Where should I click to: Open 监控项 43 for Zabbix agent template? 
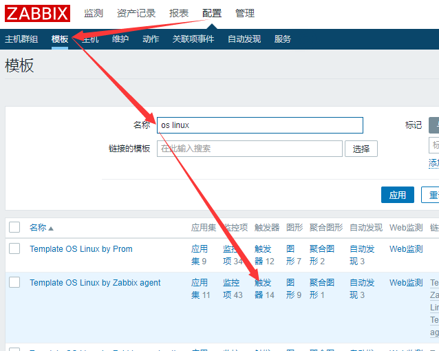[x=233, y=288]
